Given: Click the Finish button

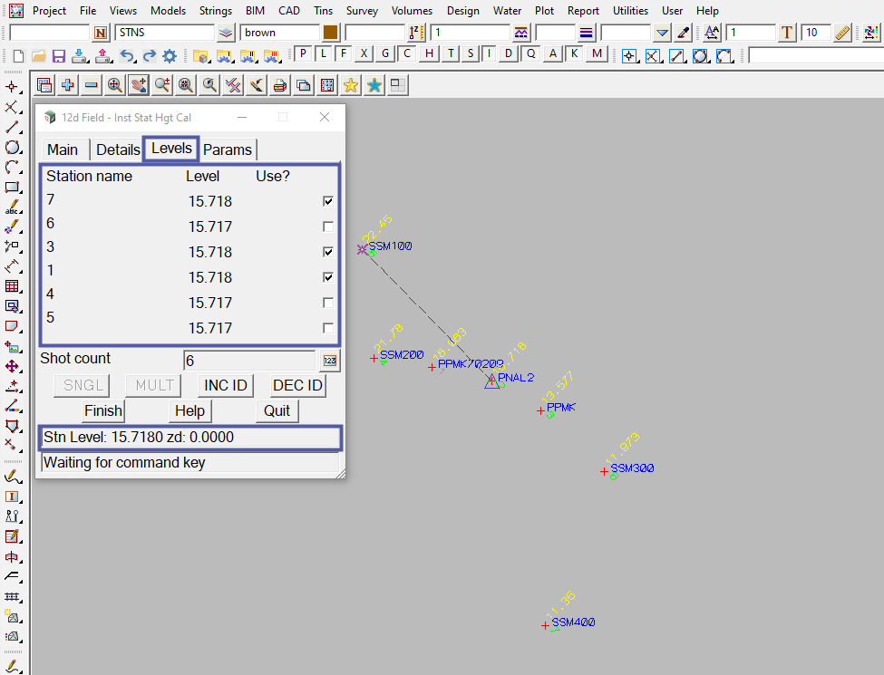Looking at the screenshot, I should coord(103,410).
